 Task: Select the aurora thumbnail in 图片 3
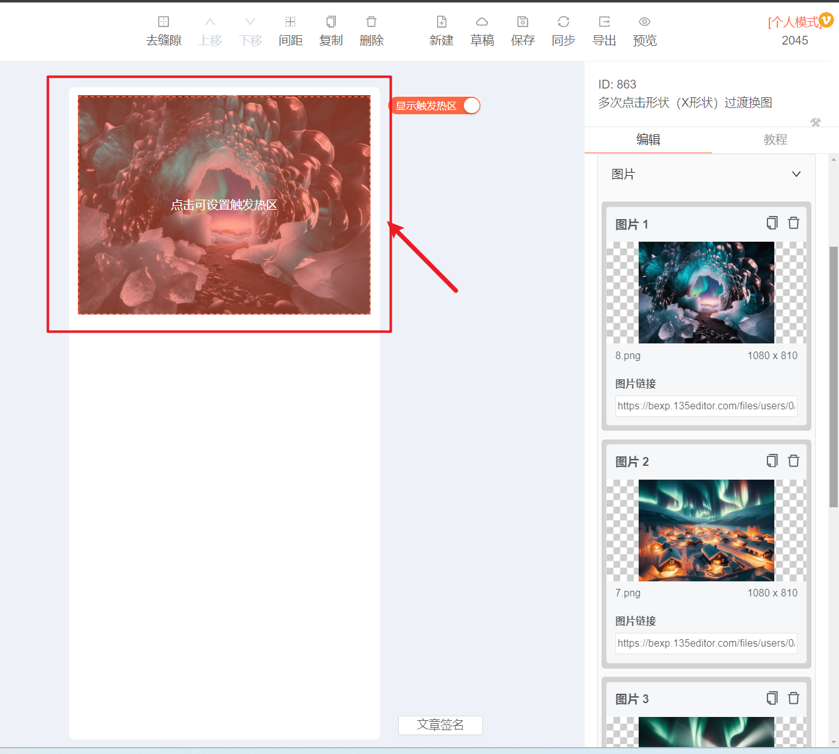tap(706, 731)
